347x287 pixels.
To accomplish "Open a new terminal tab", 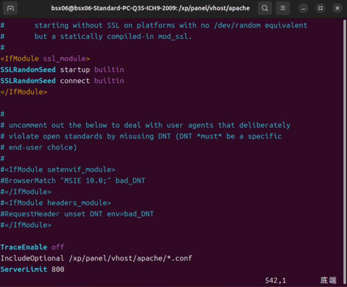I will click(10, 8).
